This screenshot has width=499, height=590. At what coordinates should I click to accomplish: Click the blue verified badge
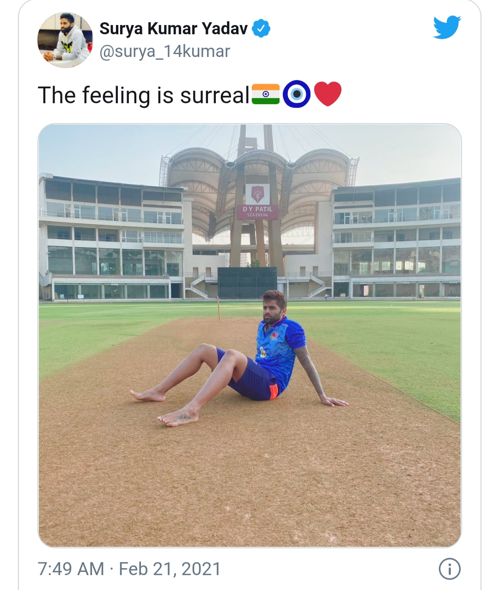pos(261,29)
